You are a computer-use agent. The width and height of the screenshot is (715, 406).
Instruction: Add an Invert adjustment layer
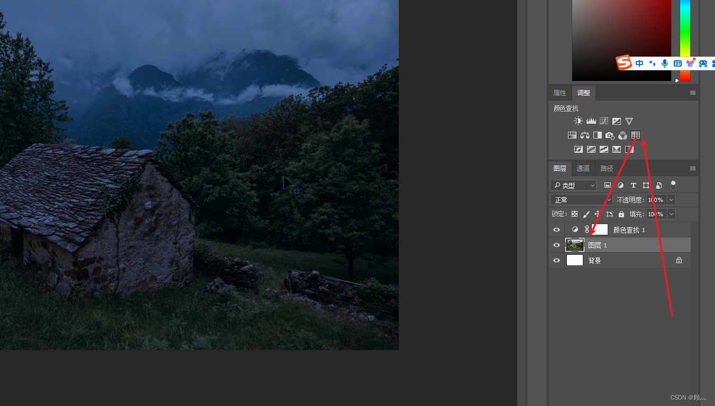pos(578,150)
